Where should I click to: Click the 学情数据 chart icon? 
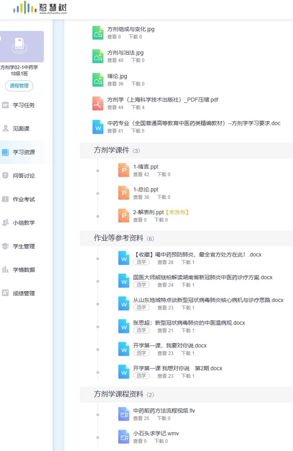pyautogui.click(x=5, y=270)
